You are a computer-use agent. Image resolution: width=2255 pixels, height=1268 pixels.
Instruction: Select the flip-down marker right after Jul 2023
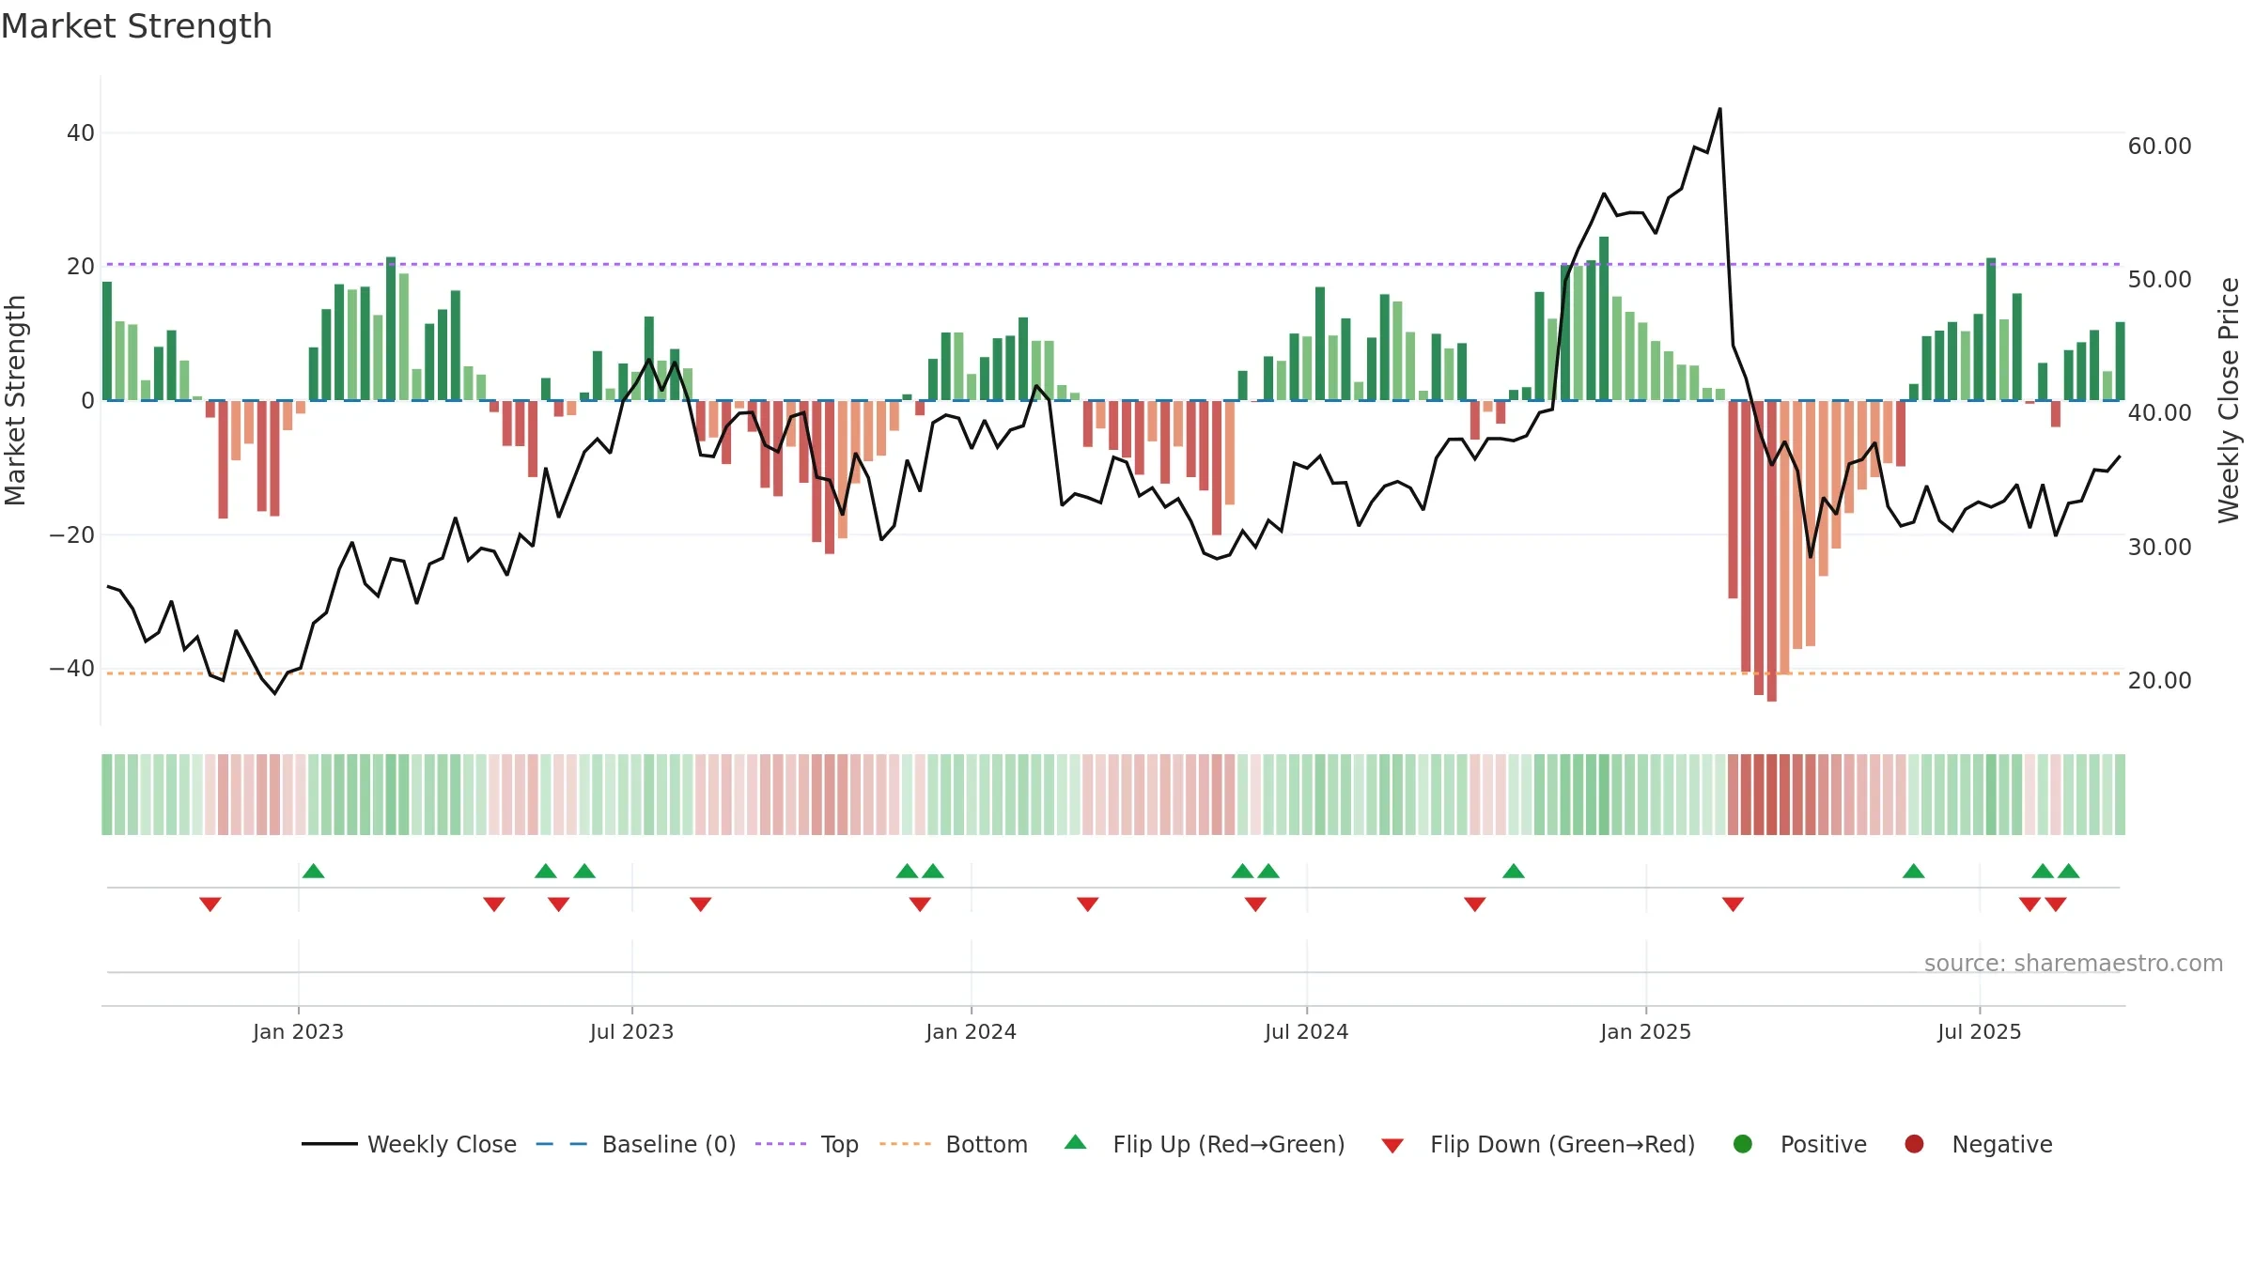(701, 904)
